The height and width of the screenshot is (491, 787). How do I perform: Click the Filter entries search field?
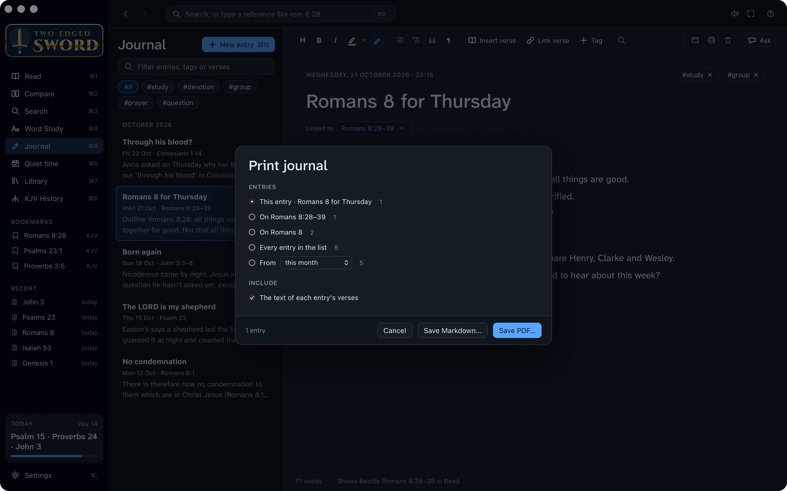pos(196,67)
